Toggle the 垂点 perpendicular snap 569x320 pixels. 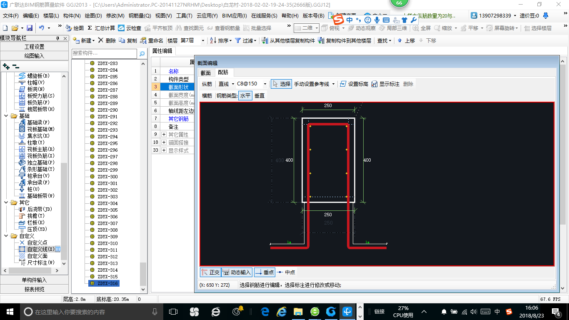(264, 272)
